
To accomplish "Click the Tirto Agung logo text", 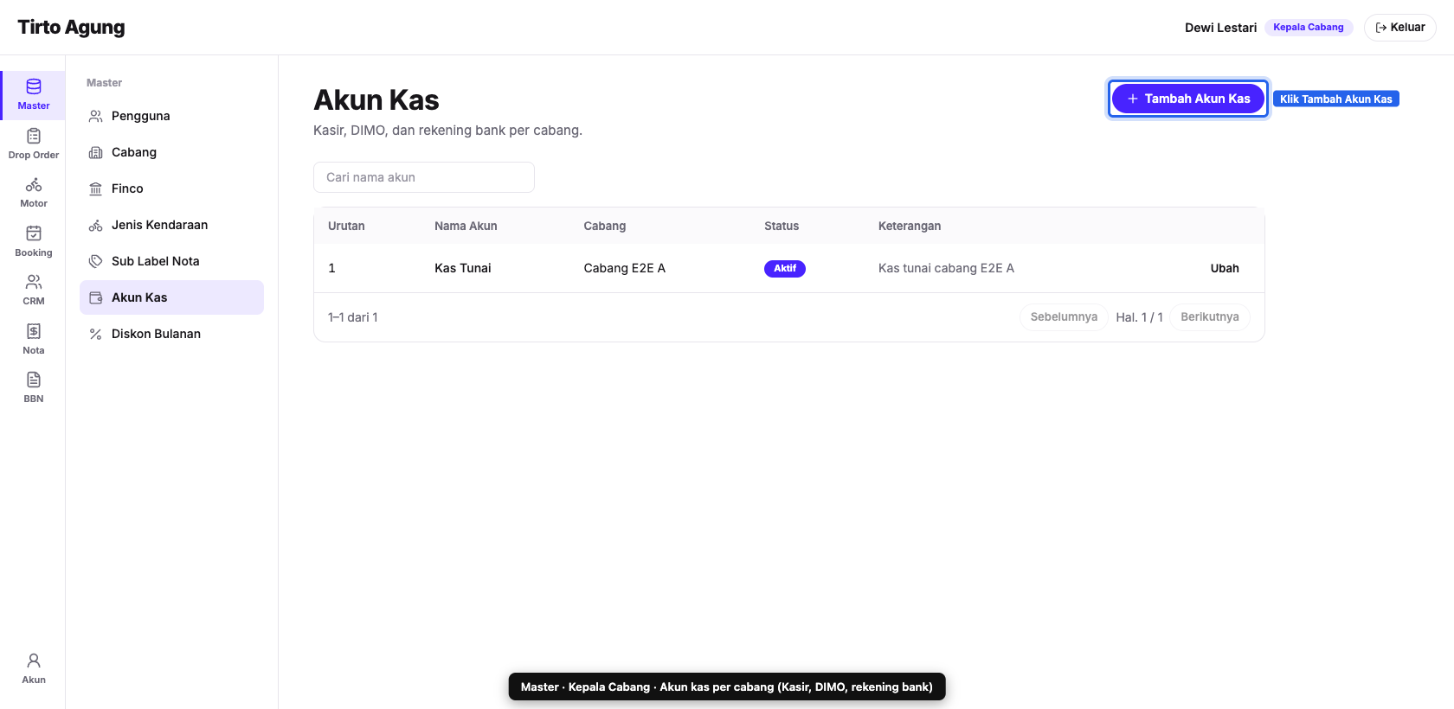I will click(x=71, y=28).
